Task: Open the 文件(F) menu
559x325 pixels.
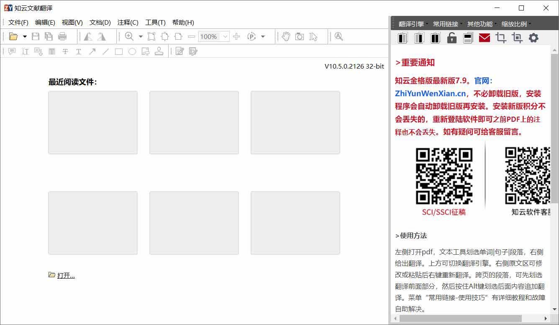Action: click(18, 23)
